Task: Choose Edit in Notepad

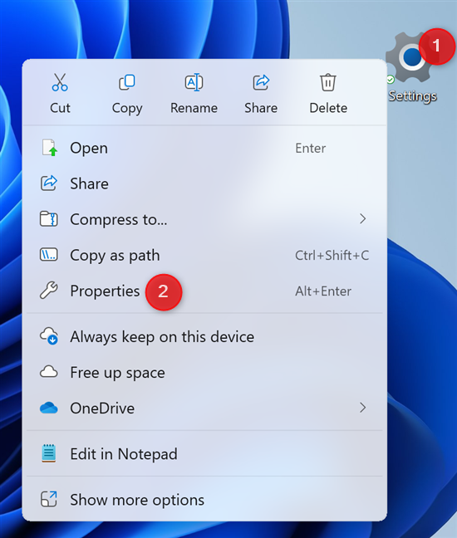Action: [204, 453]
